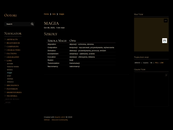Open the Technika folder label

click(x=12, y=96)
